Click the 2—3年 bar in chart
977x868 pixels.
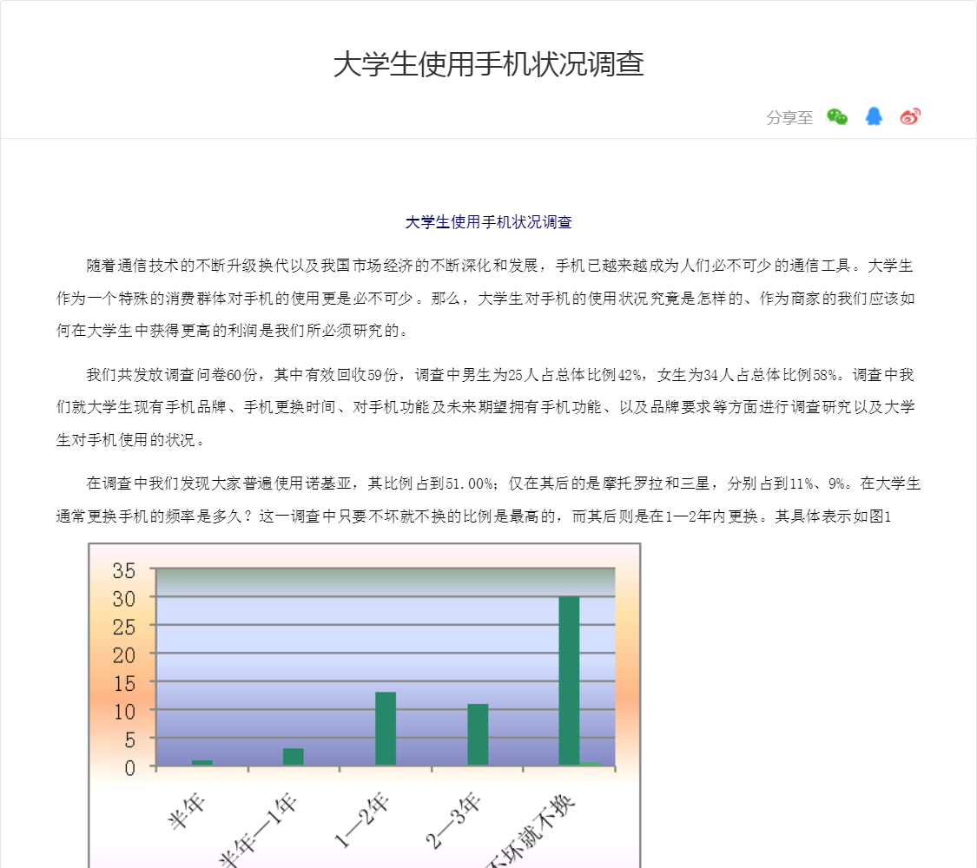point(478,734)
